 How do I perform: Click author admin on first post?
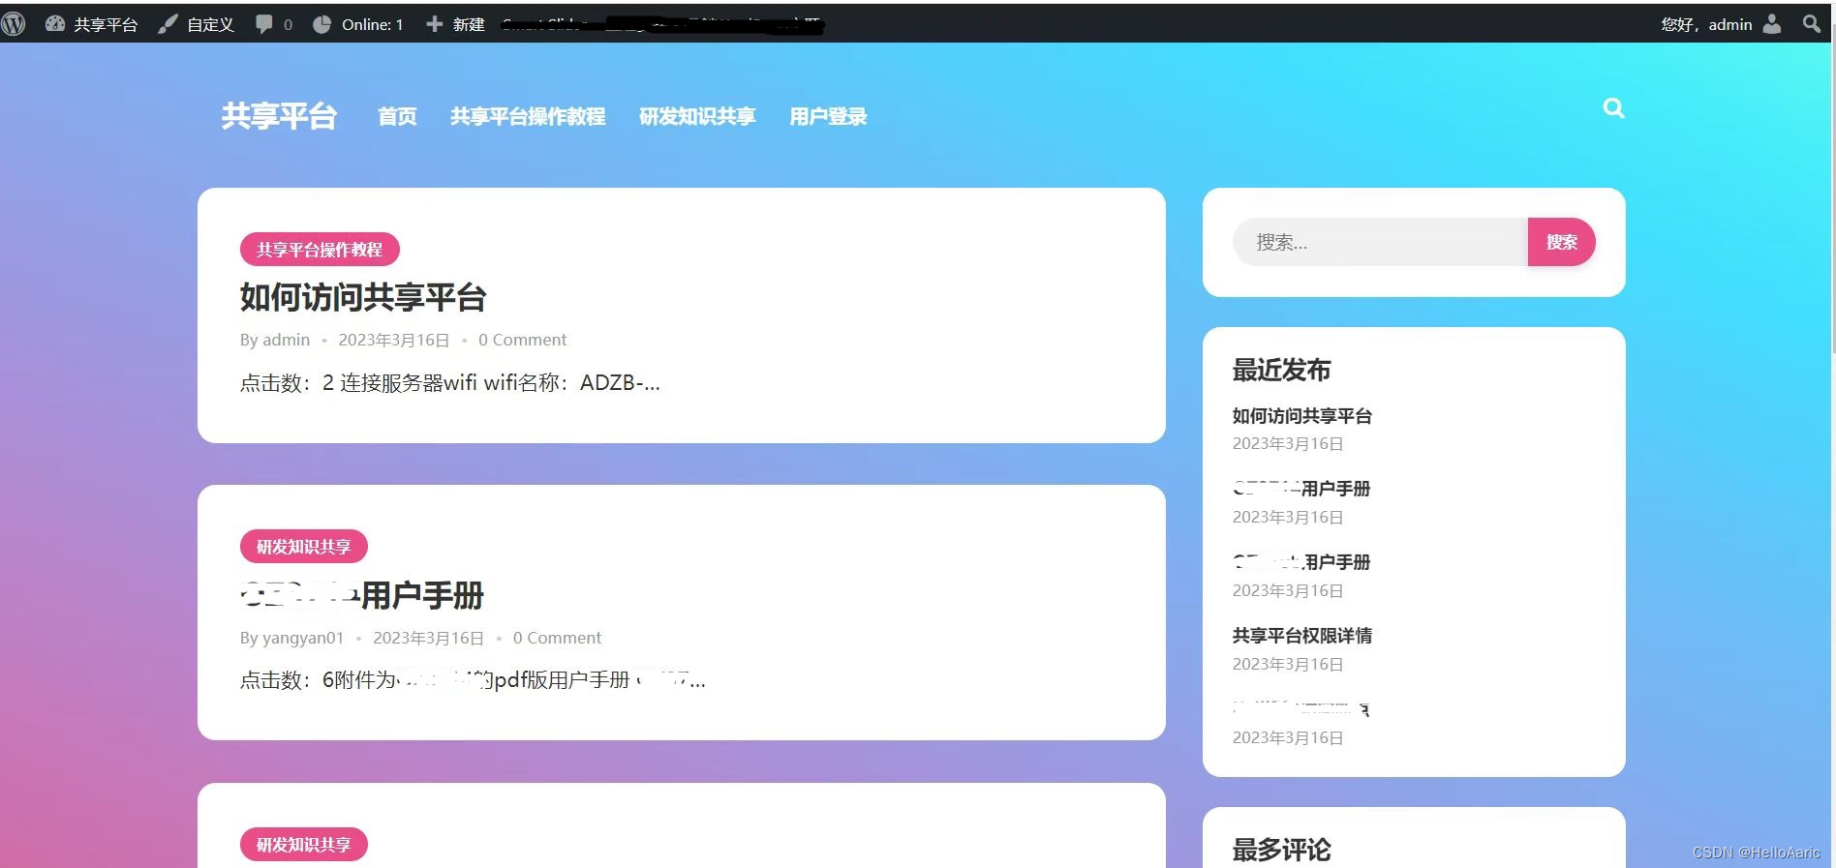click(x=287, y=340)
